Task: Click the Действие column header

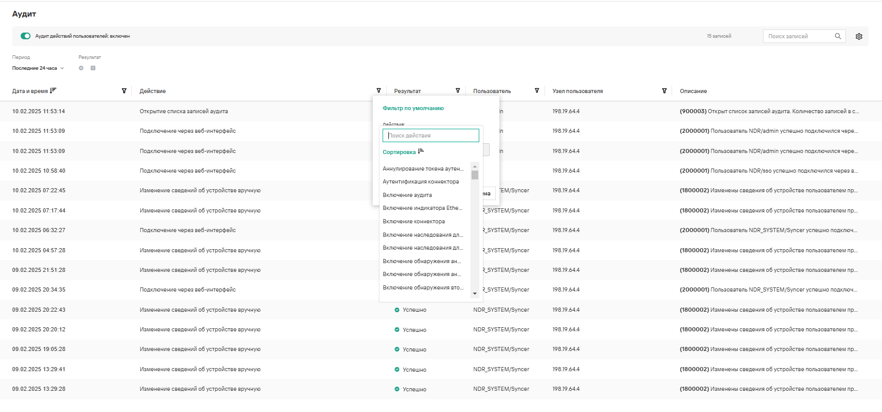Action: 153,91
